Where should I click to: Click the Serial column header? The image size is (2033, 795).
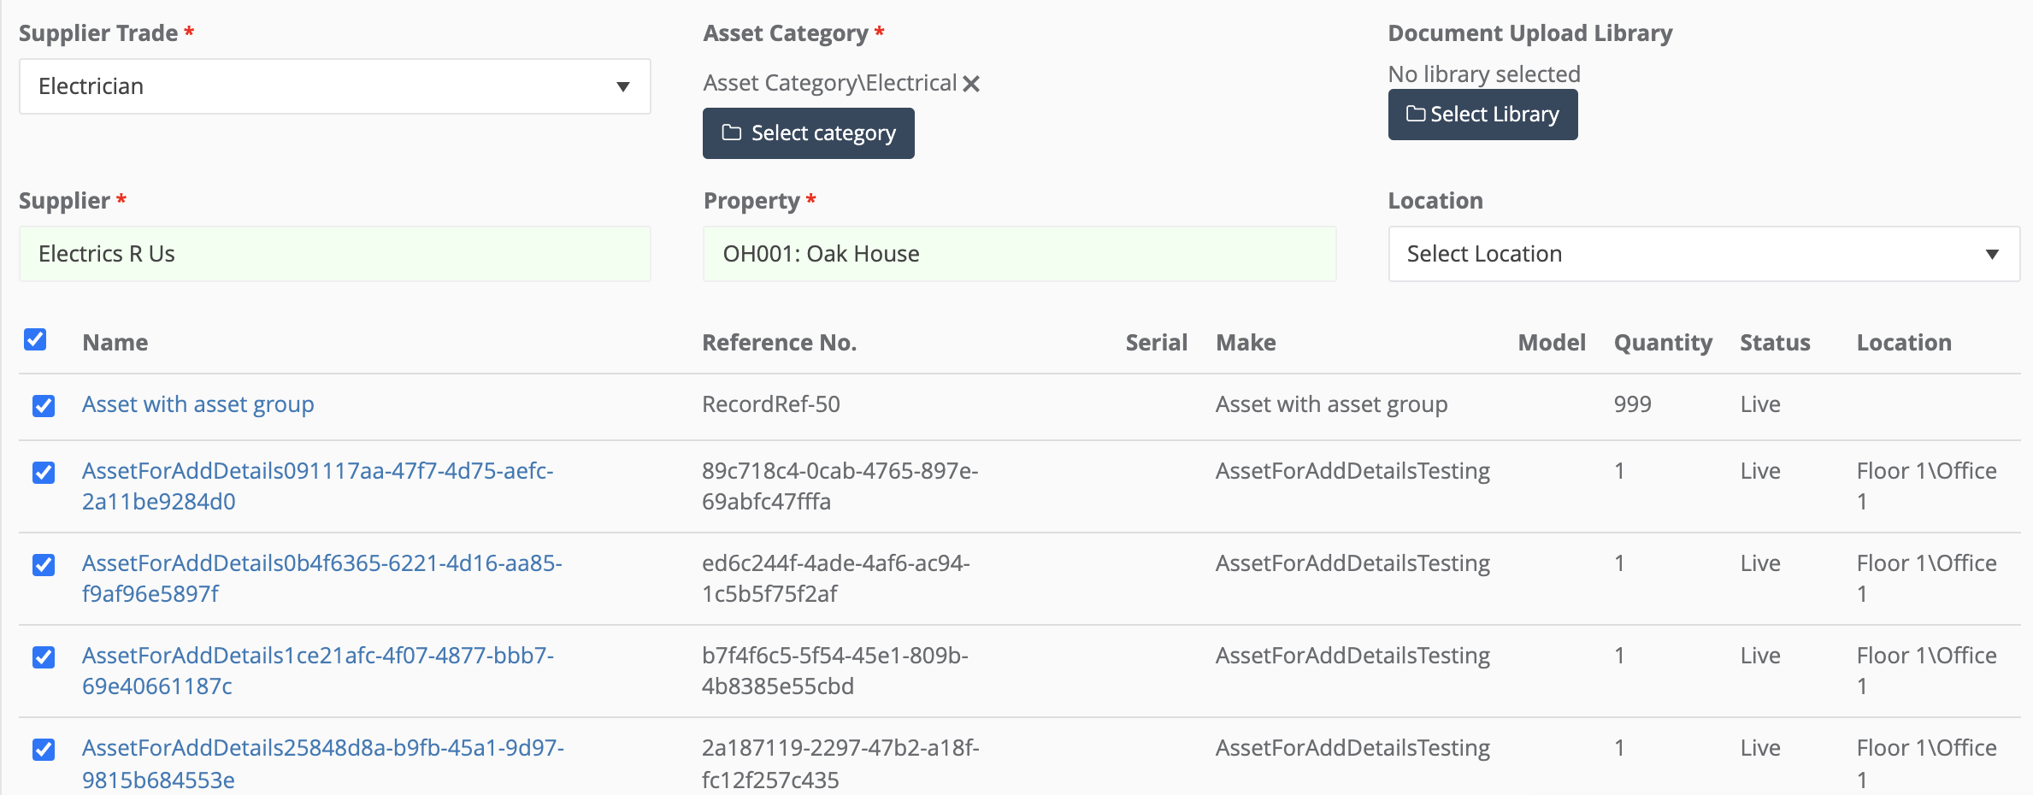[1157, 343]
